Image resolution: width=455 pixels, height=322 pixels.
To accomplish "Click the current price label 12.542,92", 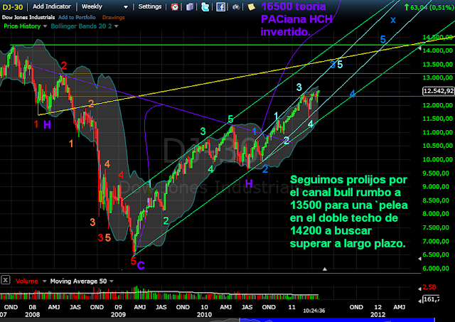I will (x=438, y=91).
